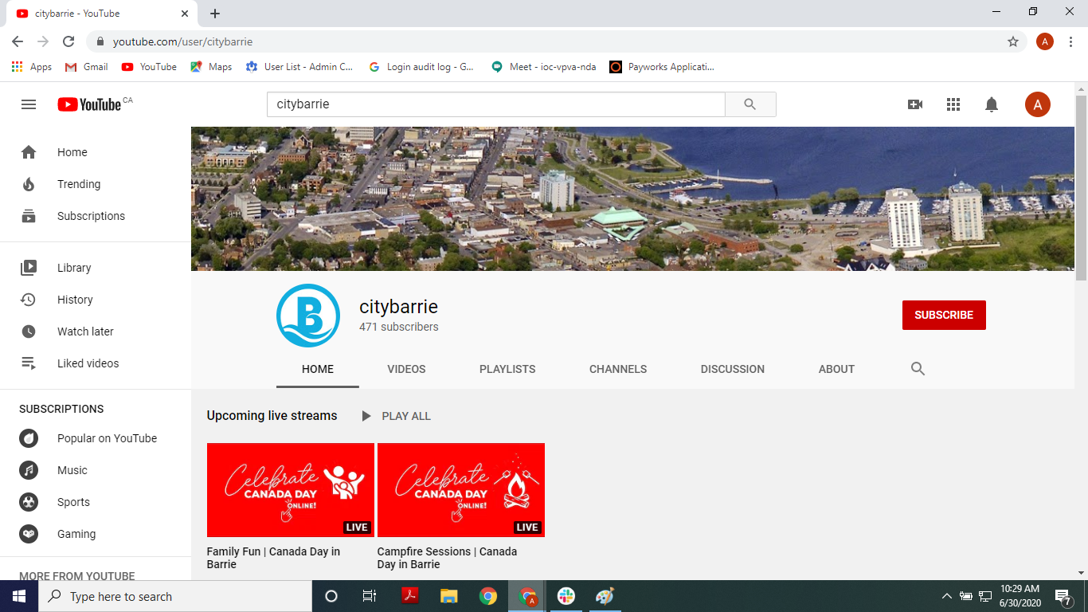1088x612 pixels.
Task: Open Chrome profile avatar in toolbar
Action: point(1045,41)
